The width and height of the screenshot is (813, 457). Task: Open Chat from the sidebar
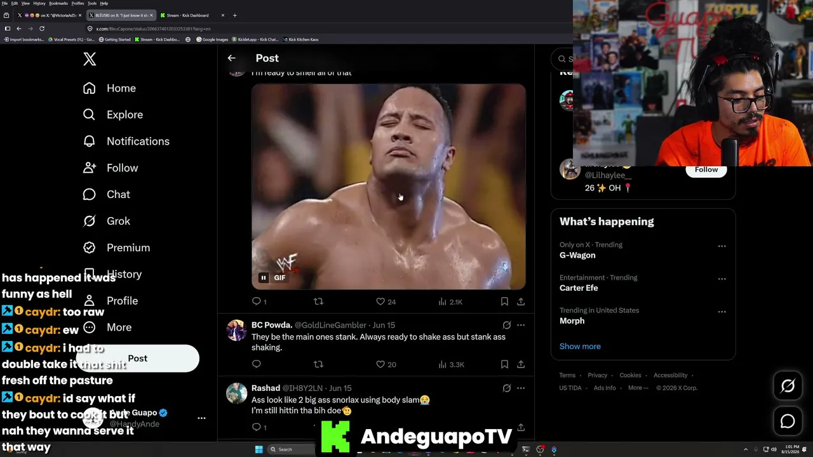[x=106, y=195]
